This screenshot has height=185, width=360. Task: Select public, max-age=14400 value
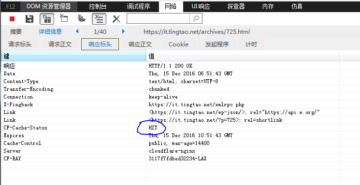click(x=179, y=143)
